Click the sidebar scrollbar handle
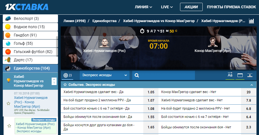259x135 pixels. click(57, 46)
